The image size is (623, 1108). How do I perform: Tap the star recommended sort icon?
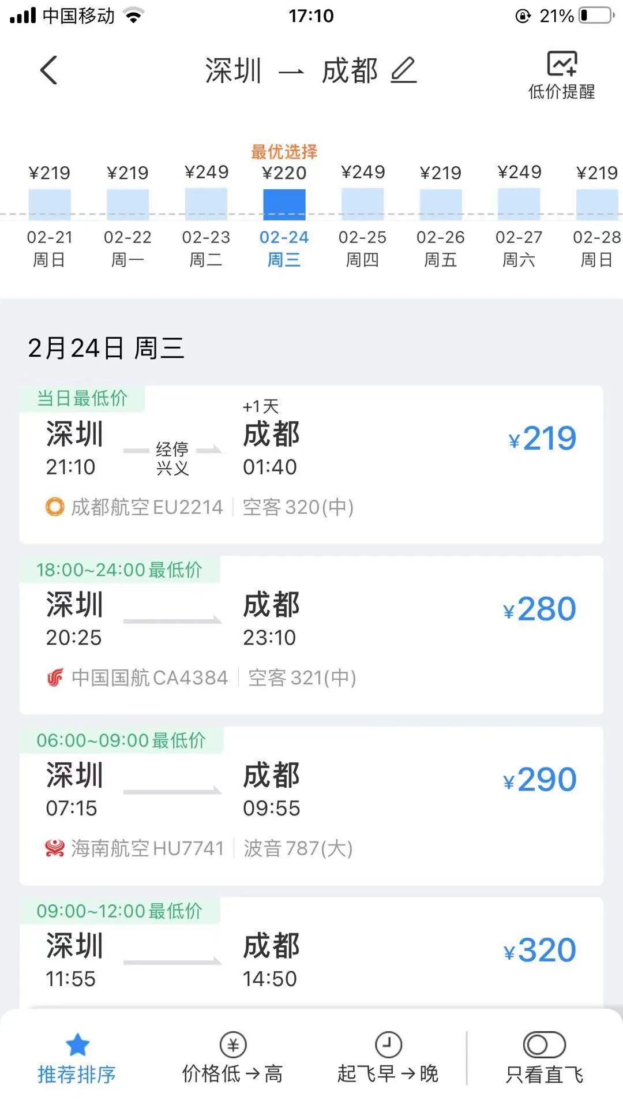click(77, 1045)
